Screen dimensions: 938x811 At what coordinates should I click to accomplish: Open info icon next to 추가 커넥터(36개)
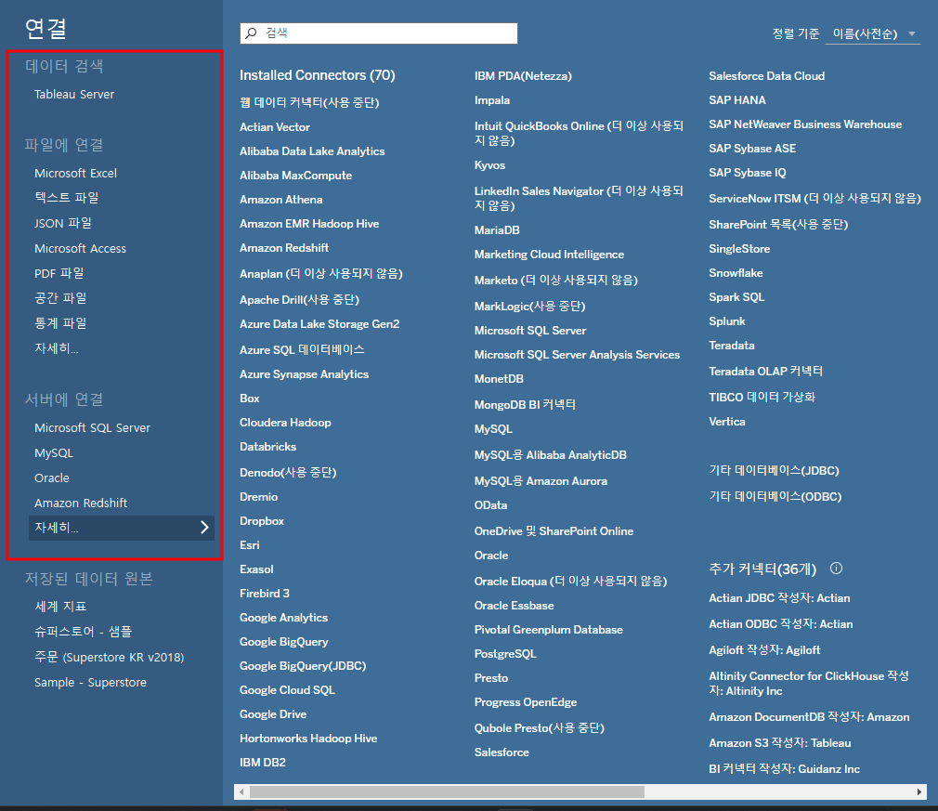coord(836,568)
